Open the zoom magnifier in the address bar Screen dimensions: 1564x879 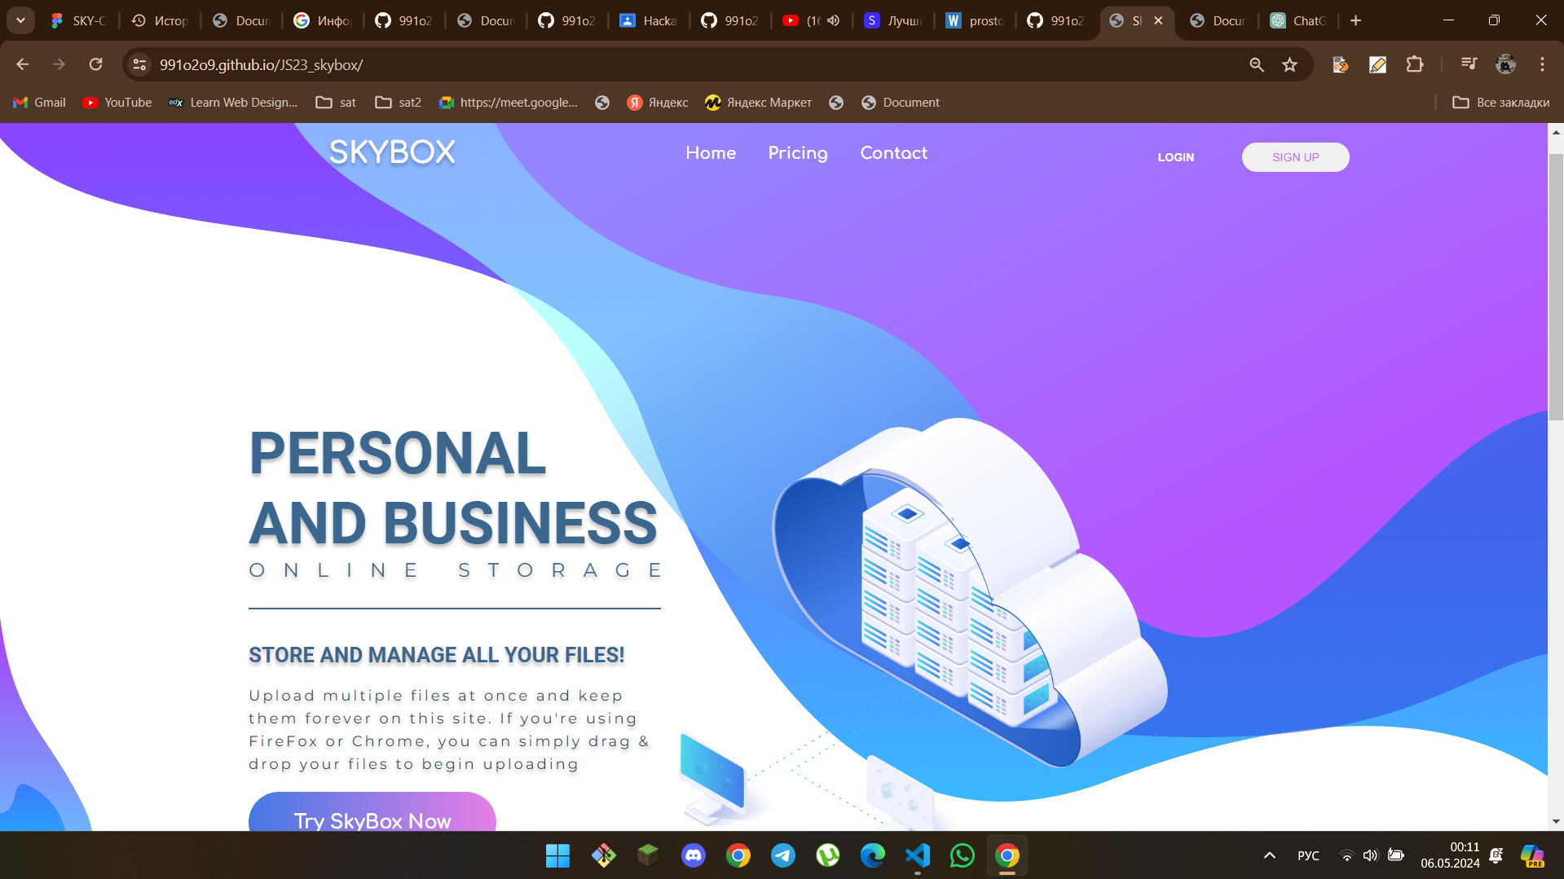1257,64
